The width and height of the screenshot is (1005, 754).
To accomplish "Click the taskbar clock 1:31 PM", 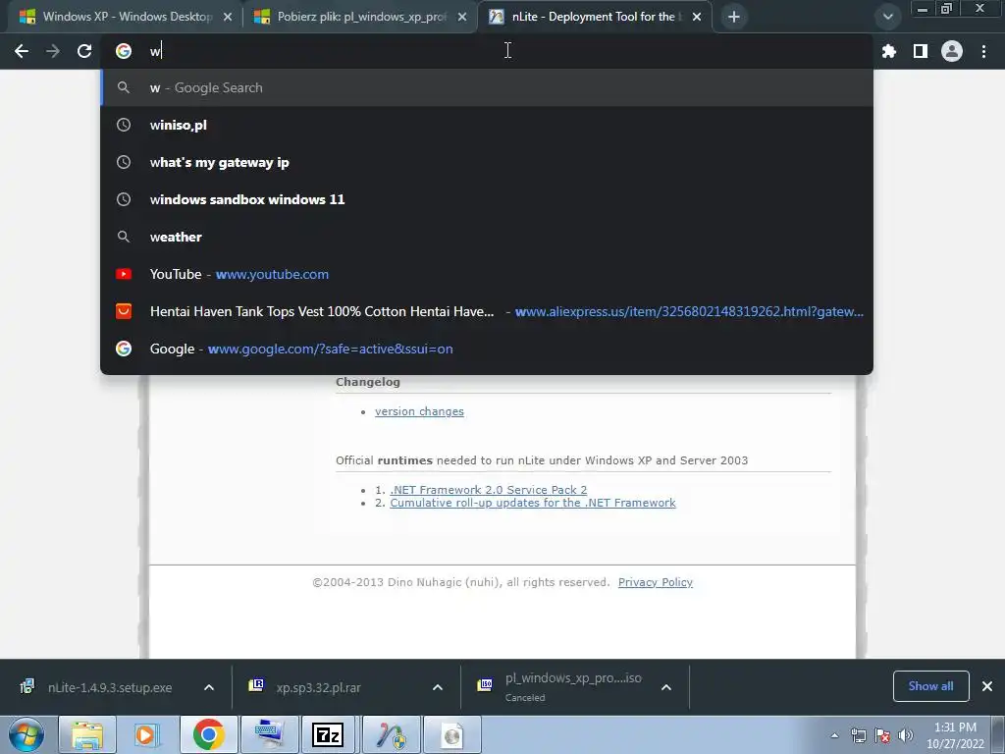I will (x=955, y=735).
